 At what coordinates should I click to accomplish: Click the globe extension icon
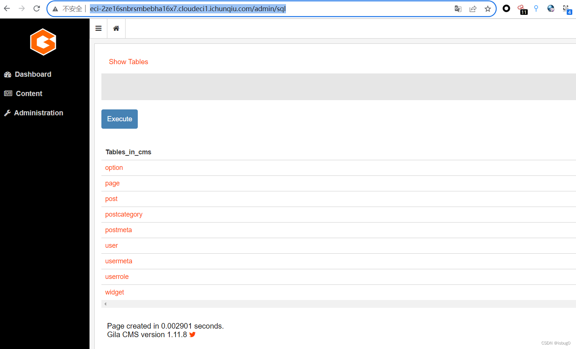coord(551,9)
